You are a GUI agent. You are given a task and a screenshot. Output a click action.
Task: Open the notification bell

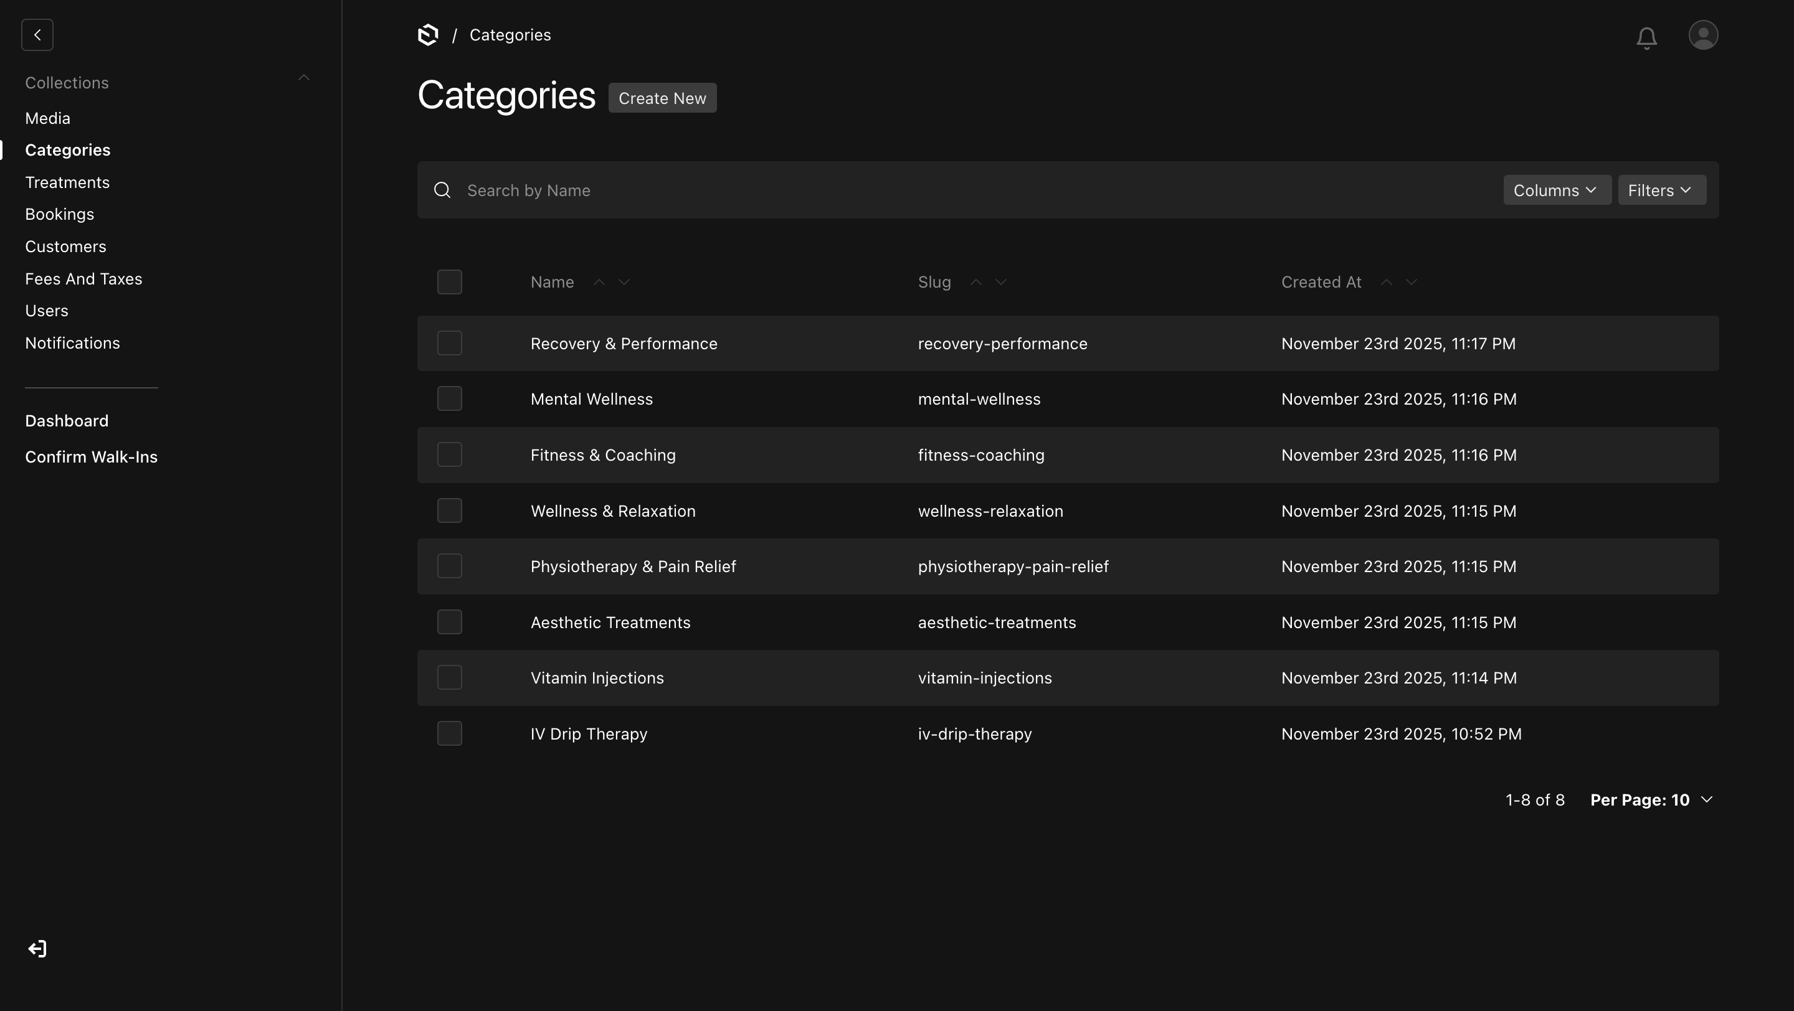[x=1646, y=37]
